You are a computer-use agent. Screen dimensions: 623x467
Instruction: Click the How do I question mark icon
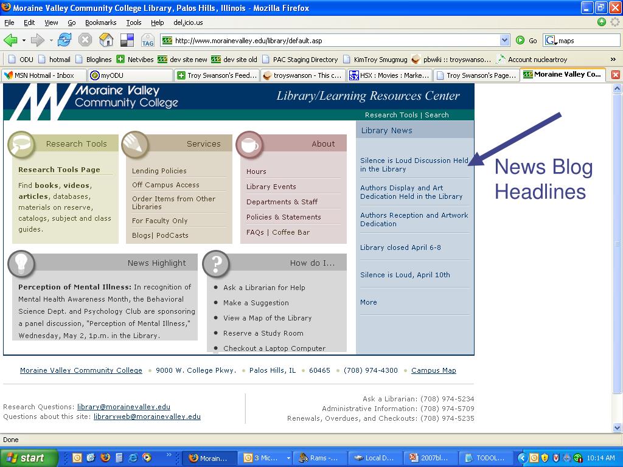(216, 264)
